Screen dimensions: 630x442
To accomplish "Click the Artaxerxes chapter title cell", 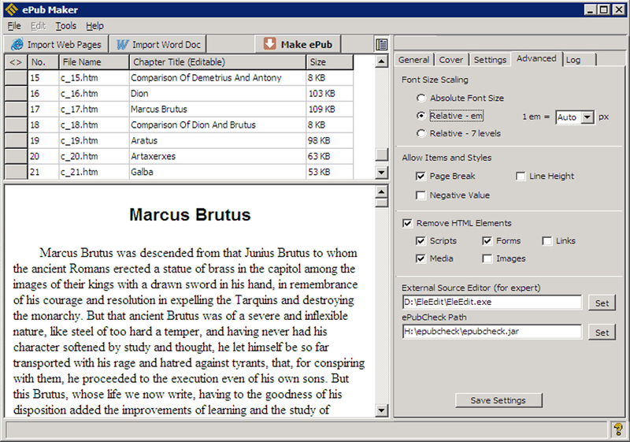I will coord(218,156).
